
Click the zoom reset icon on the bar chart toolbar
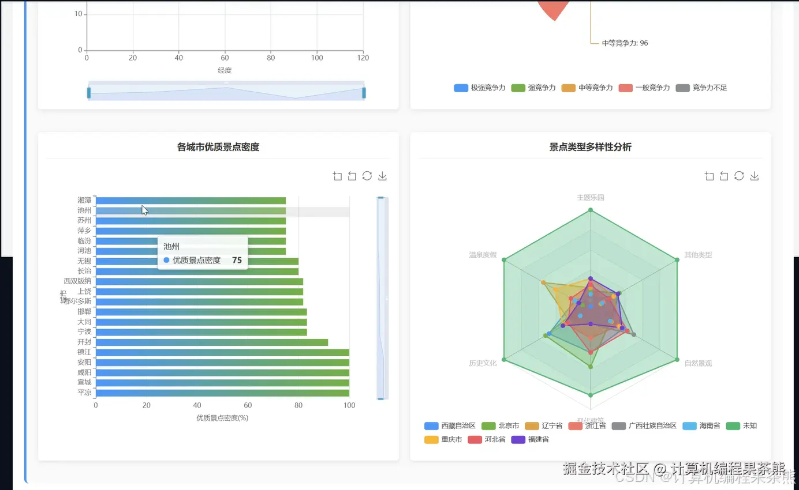[x=352, y=176]
